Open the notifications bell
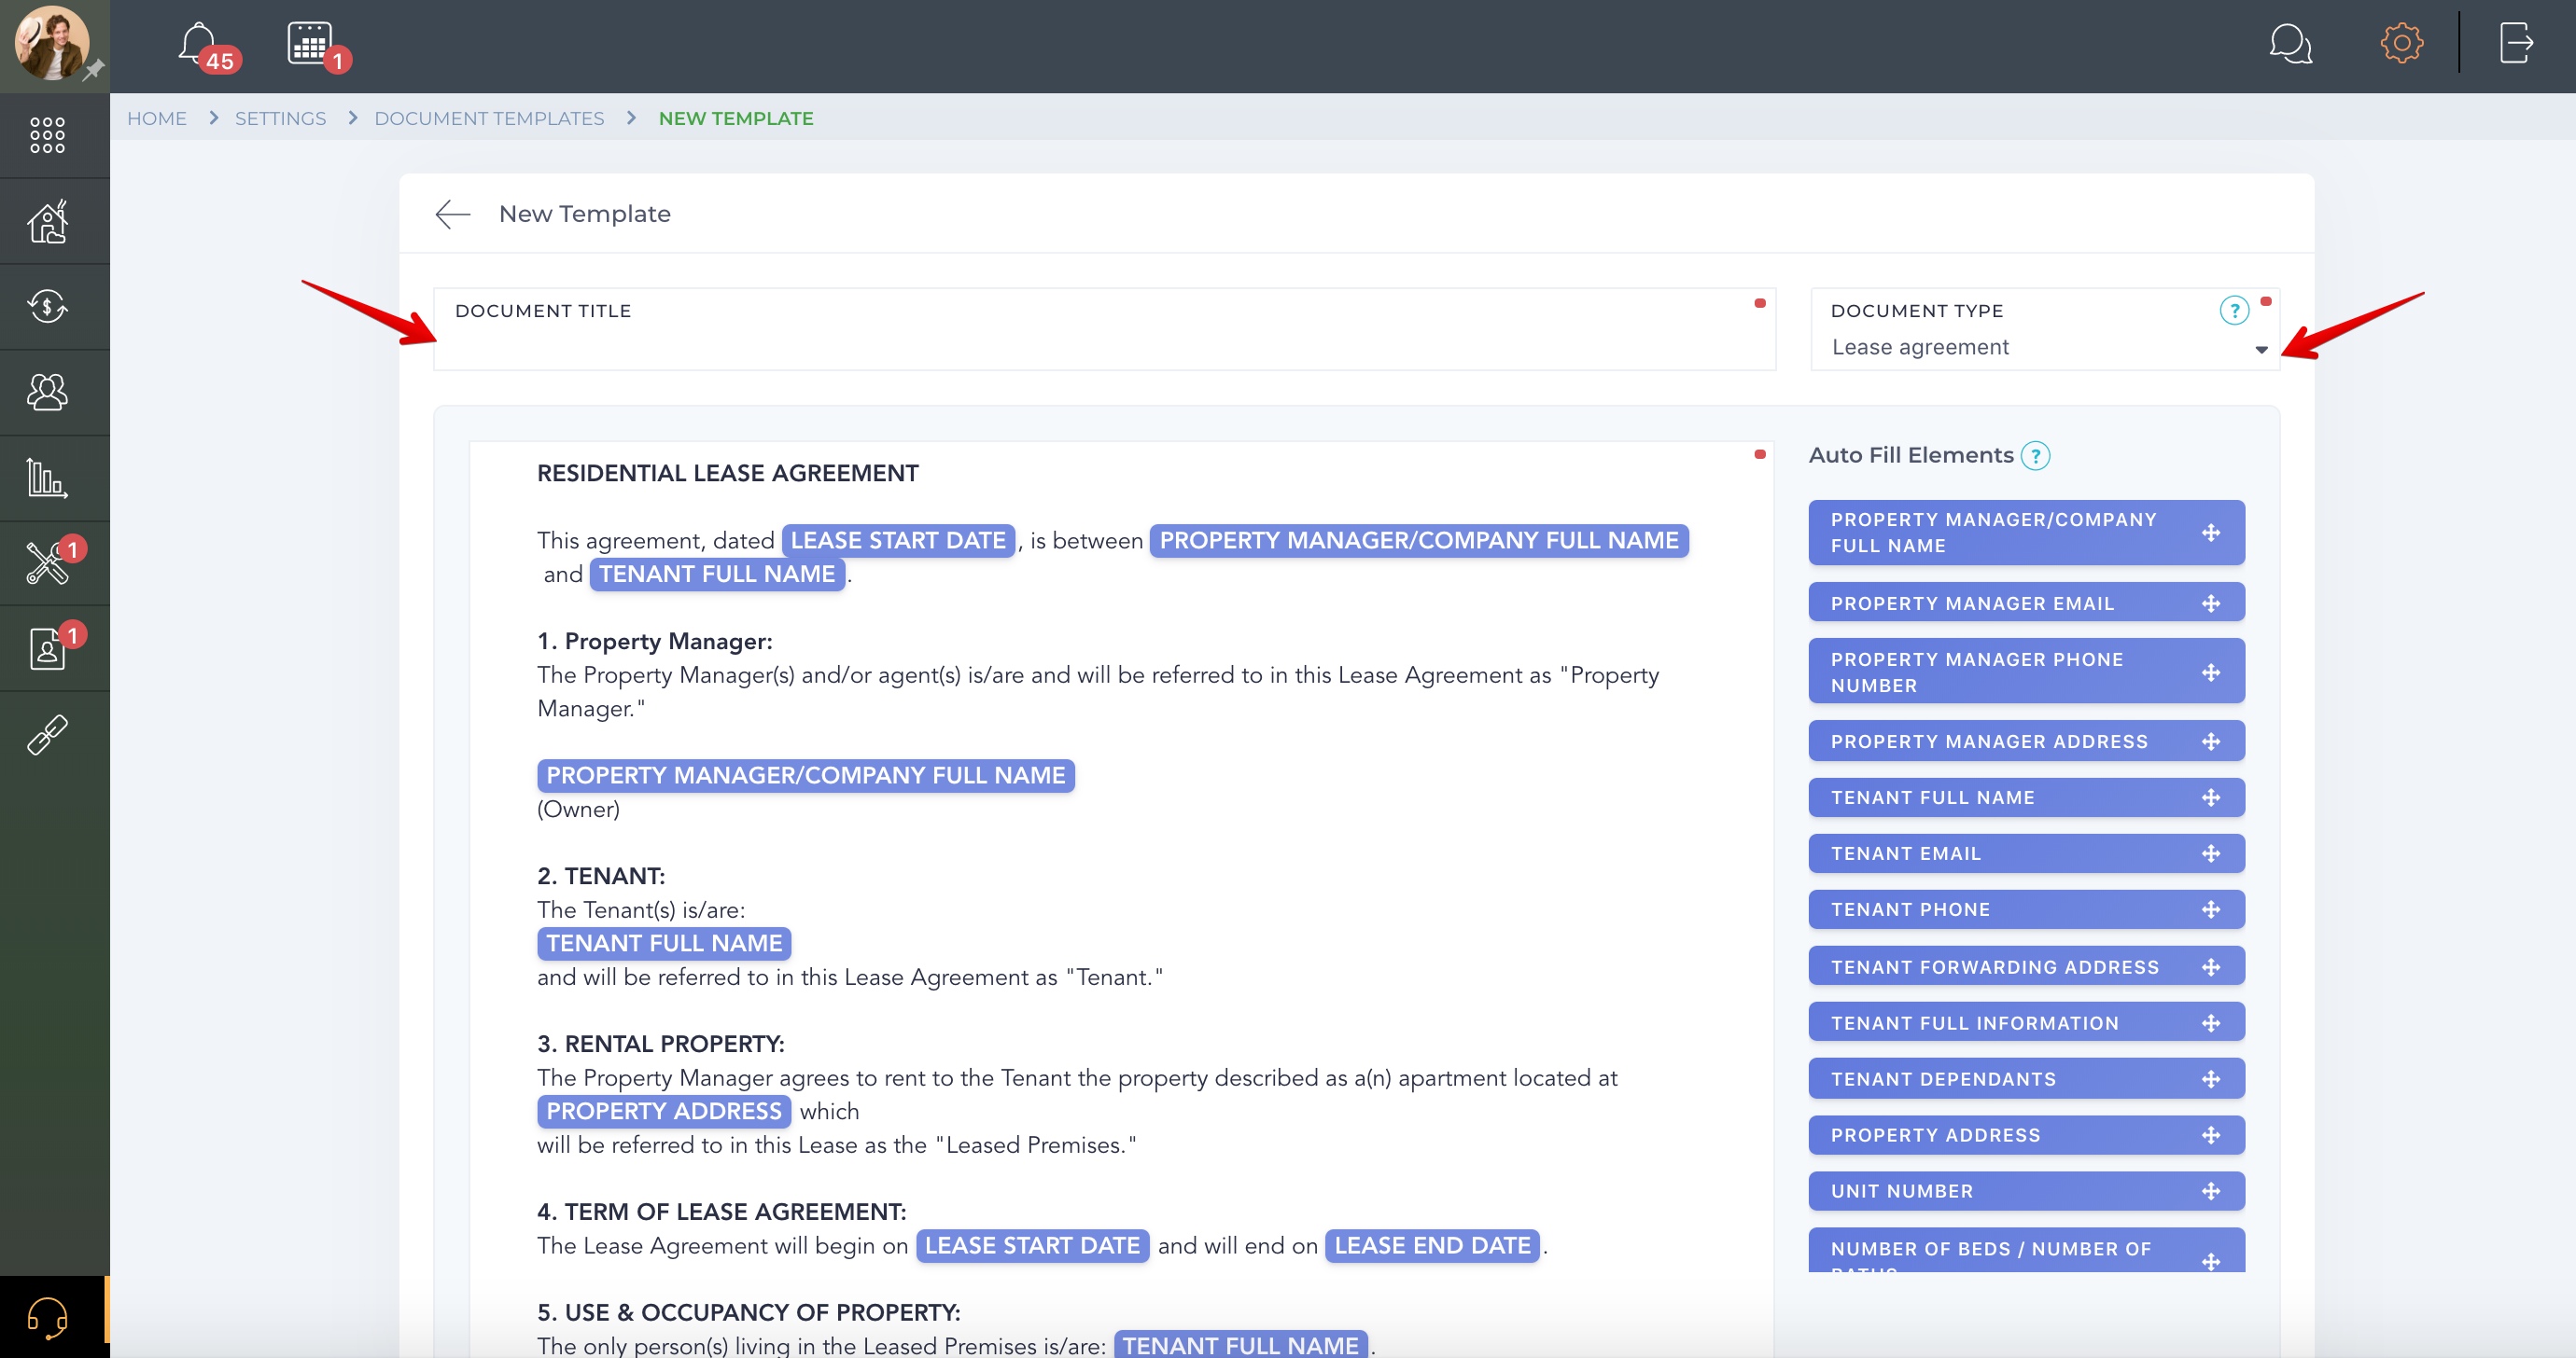2576x1358 pixels. coord(197,43)
